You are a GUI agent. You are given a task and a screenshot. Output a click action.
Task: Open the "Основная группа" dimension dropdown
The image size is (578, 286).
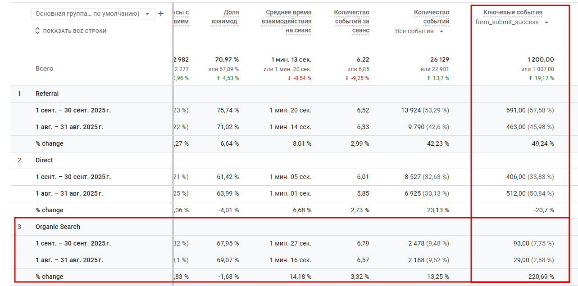pos(93,14)
